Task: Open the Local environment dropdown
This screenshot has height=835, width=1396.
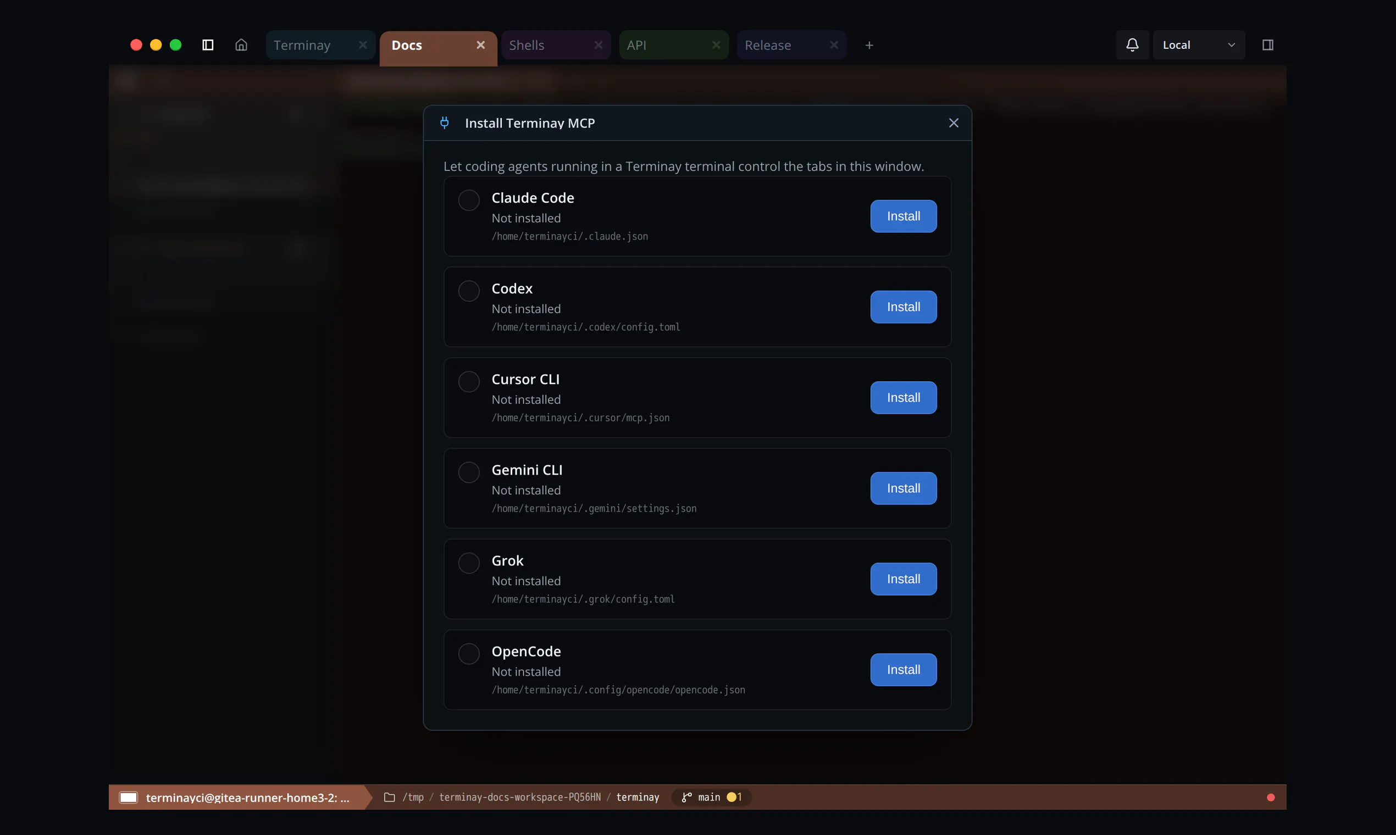Action: (x=1199, y=45)
